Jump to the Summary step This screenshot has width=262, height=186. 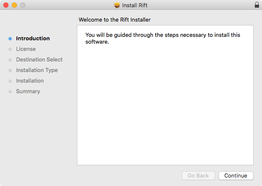click(x=28, y=92)
